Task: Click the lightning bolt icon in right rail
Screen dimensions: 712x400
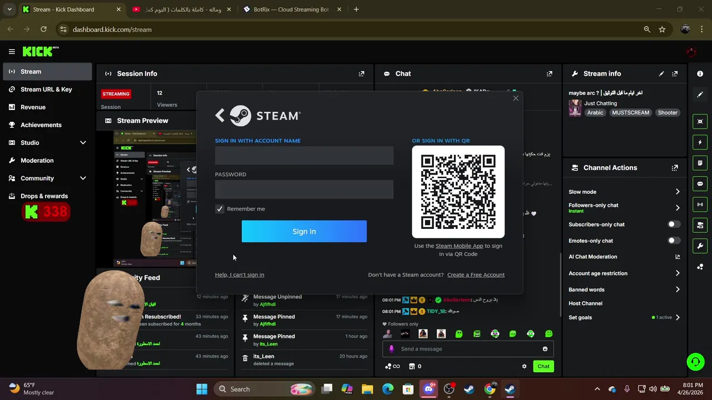Action: pyautogui.click(x=700, y=142)
